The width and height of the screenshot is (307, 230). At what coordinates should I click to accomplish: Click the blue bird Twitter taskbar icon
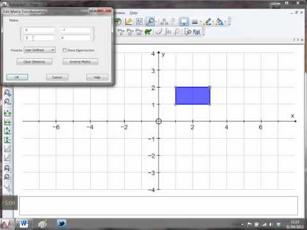pyautogui.click(x=61, y=224)
